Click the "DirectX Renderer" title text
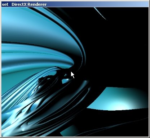150x138 pixels. click(x=29, y=4)
